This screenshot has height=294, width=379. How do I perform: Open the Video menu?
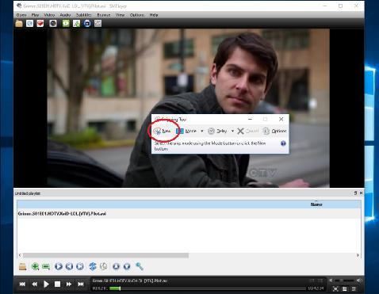[x=49, y=15]
